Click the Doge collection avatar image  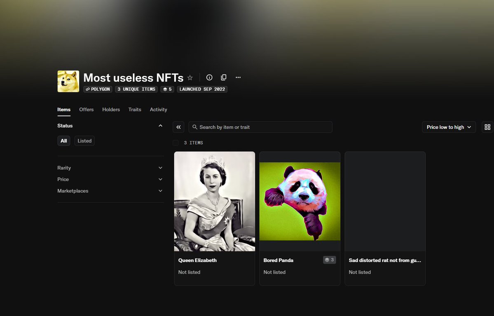68,81
